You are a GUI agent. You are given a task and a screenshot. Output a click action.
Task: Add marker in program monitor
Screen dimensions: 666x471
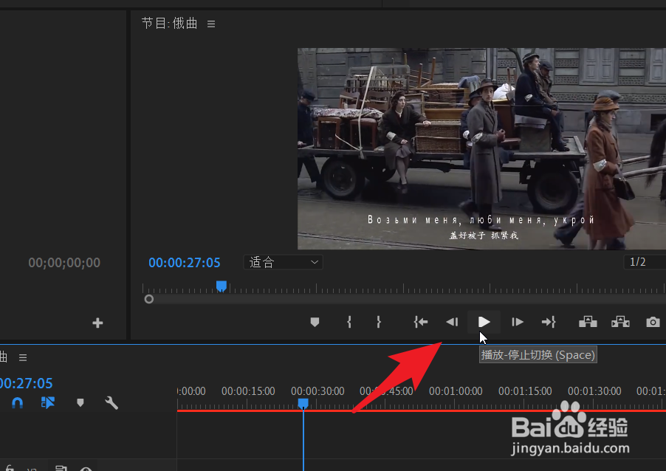pyautogui.click(x=315, y=322)
